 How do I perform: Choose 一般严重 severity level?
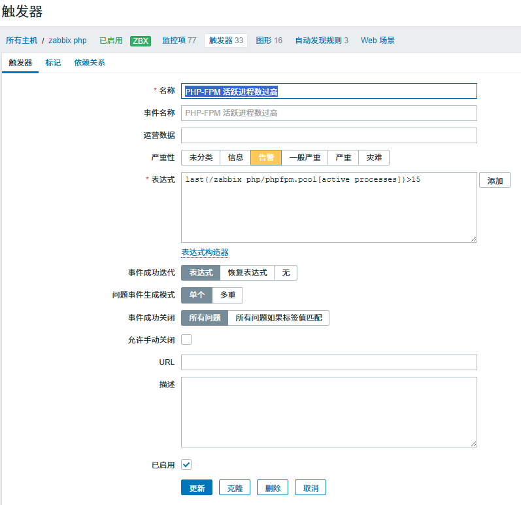(x=305, y=158)
